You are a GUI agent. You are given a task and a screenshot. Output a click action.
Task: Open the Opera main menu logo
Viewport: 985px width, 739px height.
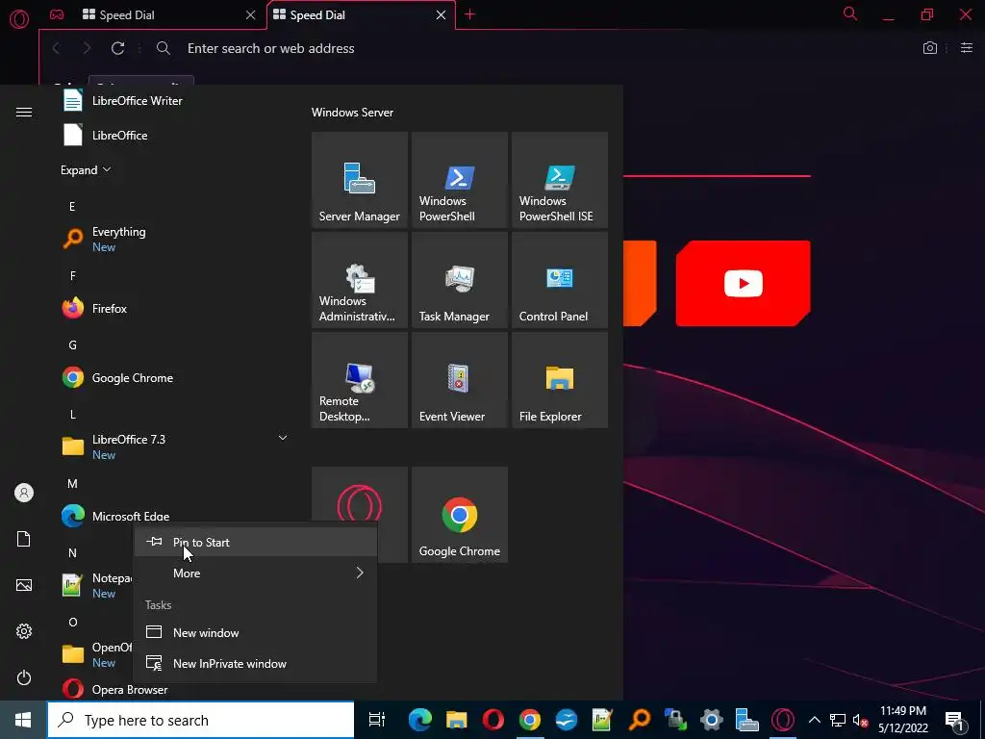19,19
